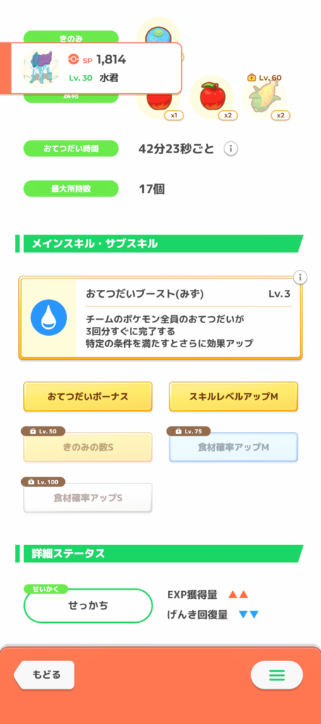Click the もどる back button
The height and width of the screenshot is (724, 321).
point(44,675)
